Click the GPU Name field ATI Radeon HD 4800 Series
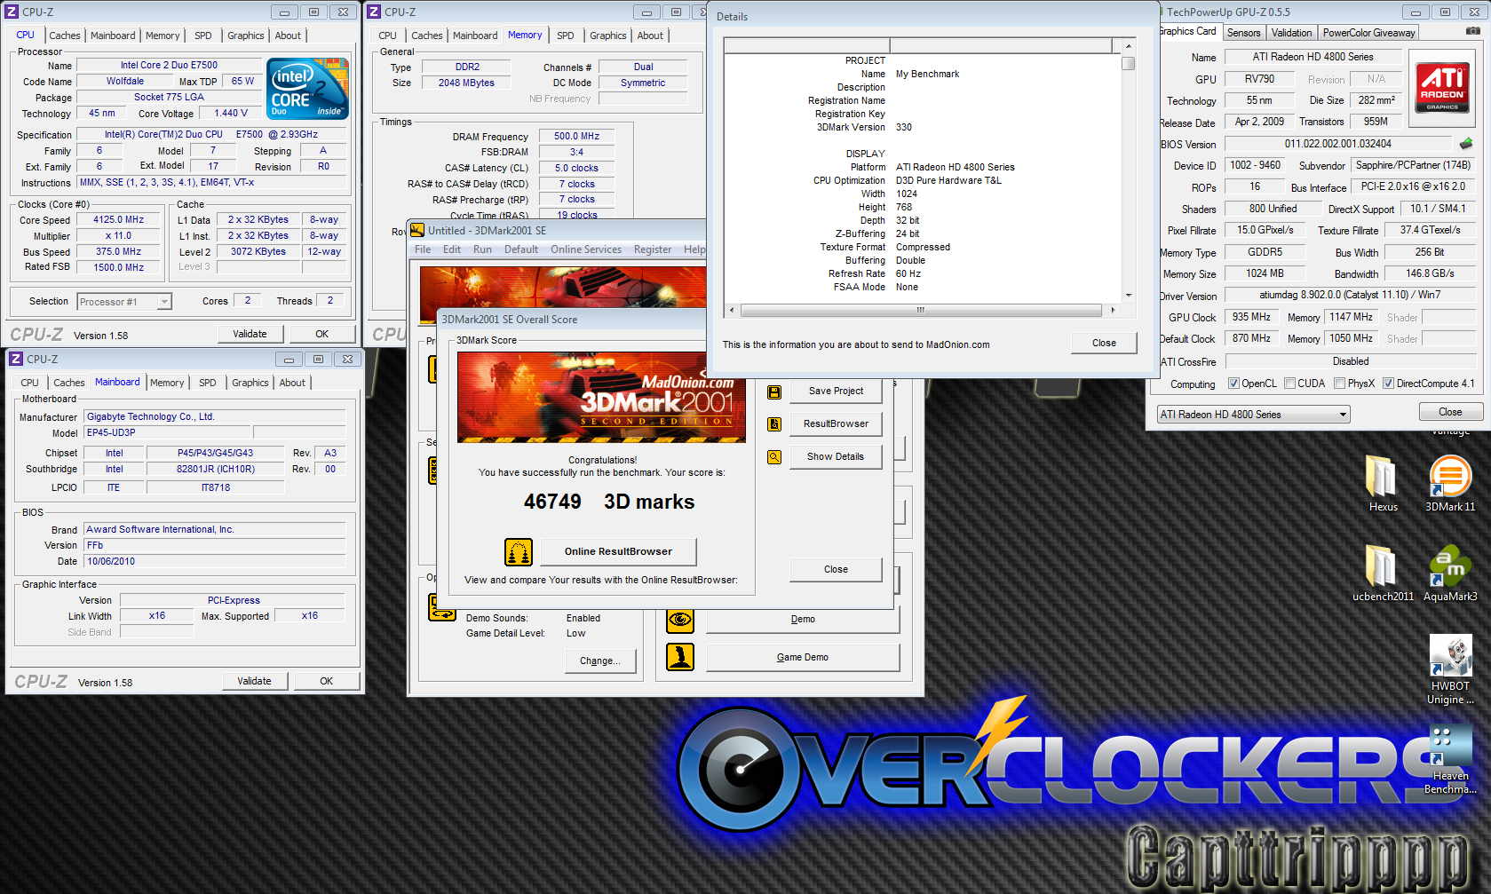This screenshot has width=1491, height=894. 1313,57
